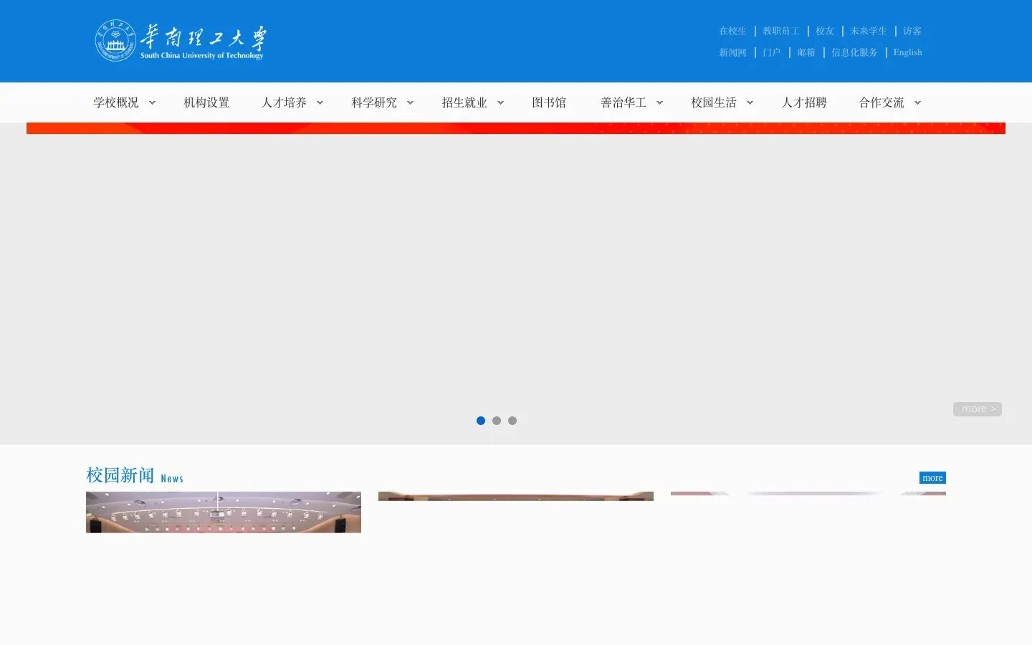Switch to the English site

point(907,52)
